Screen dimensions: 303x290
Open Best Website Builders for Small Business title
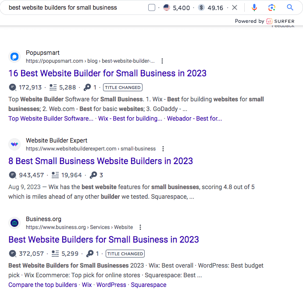[x=104, y=240]
